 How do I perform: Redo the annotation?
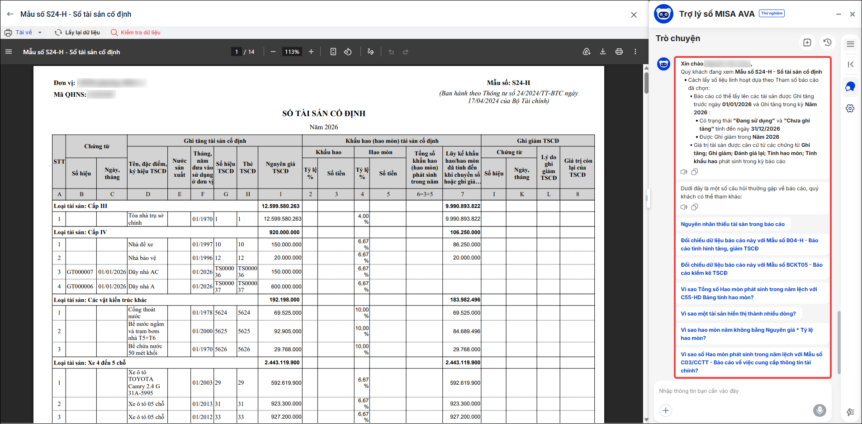click(x=406, y=52)
